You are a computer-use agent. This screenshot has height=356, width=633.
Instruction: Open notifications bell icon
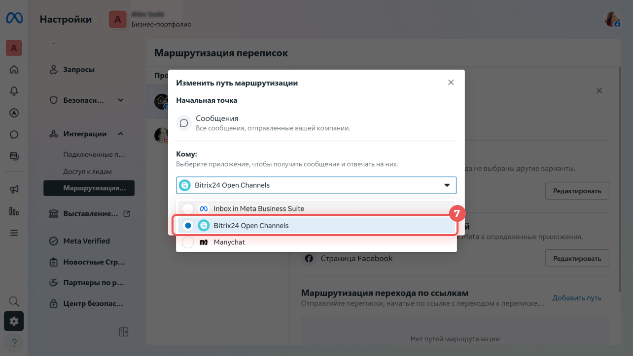tap(14, 91)
